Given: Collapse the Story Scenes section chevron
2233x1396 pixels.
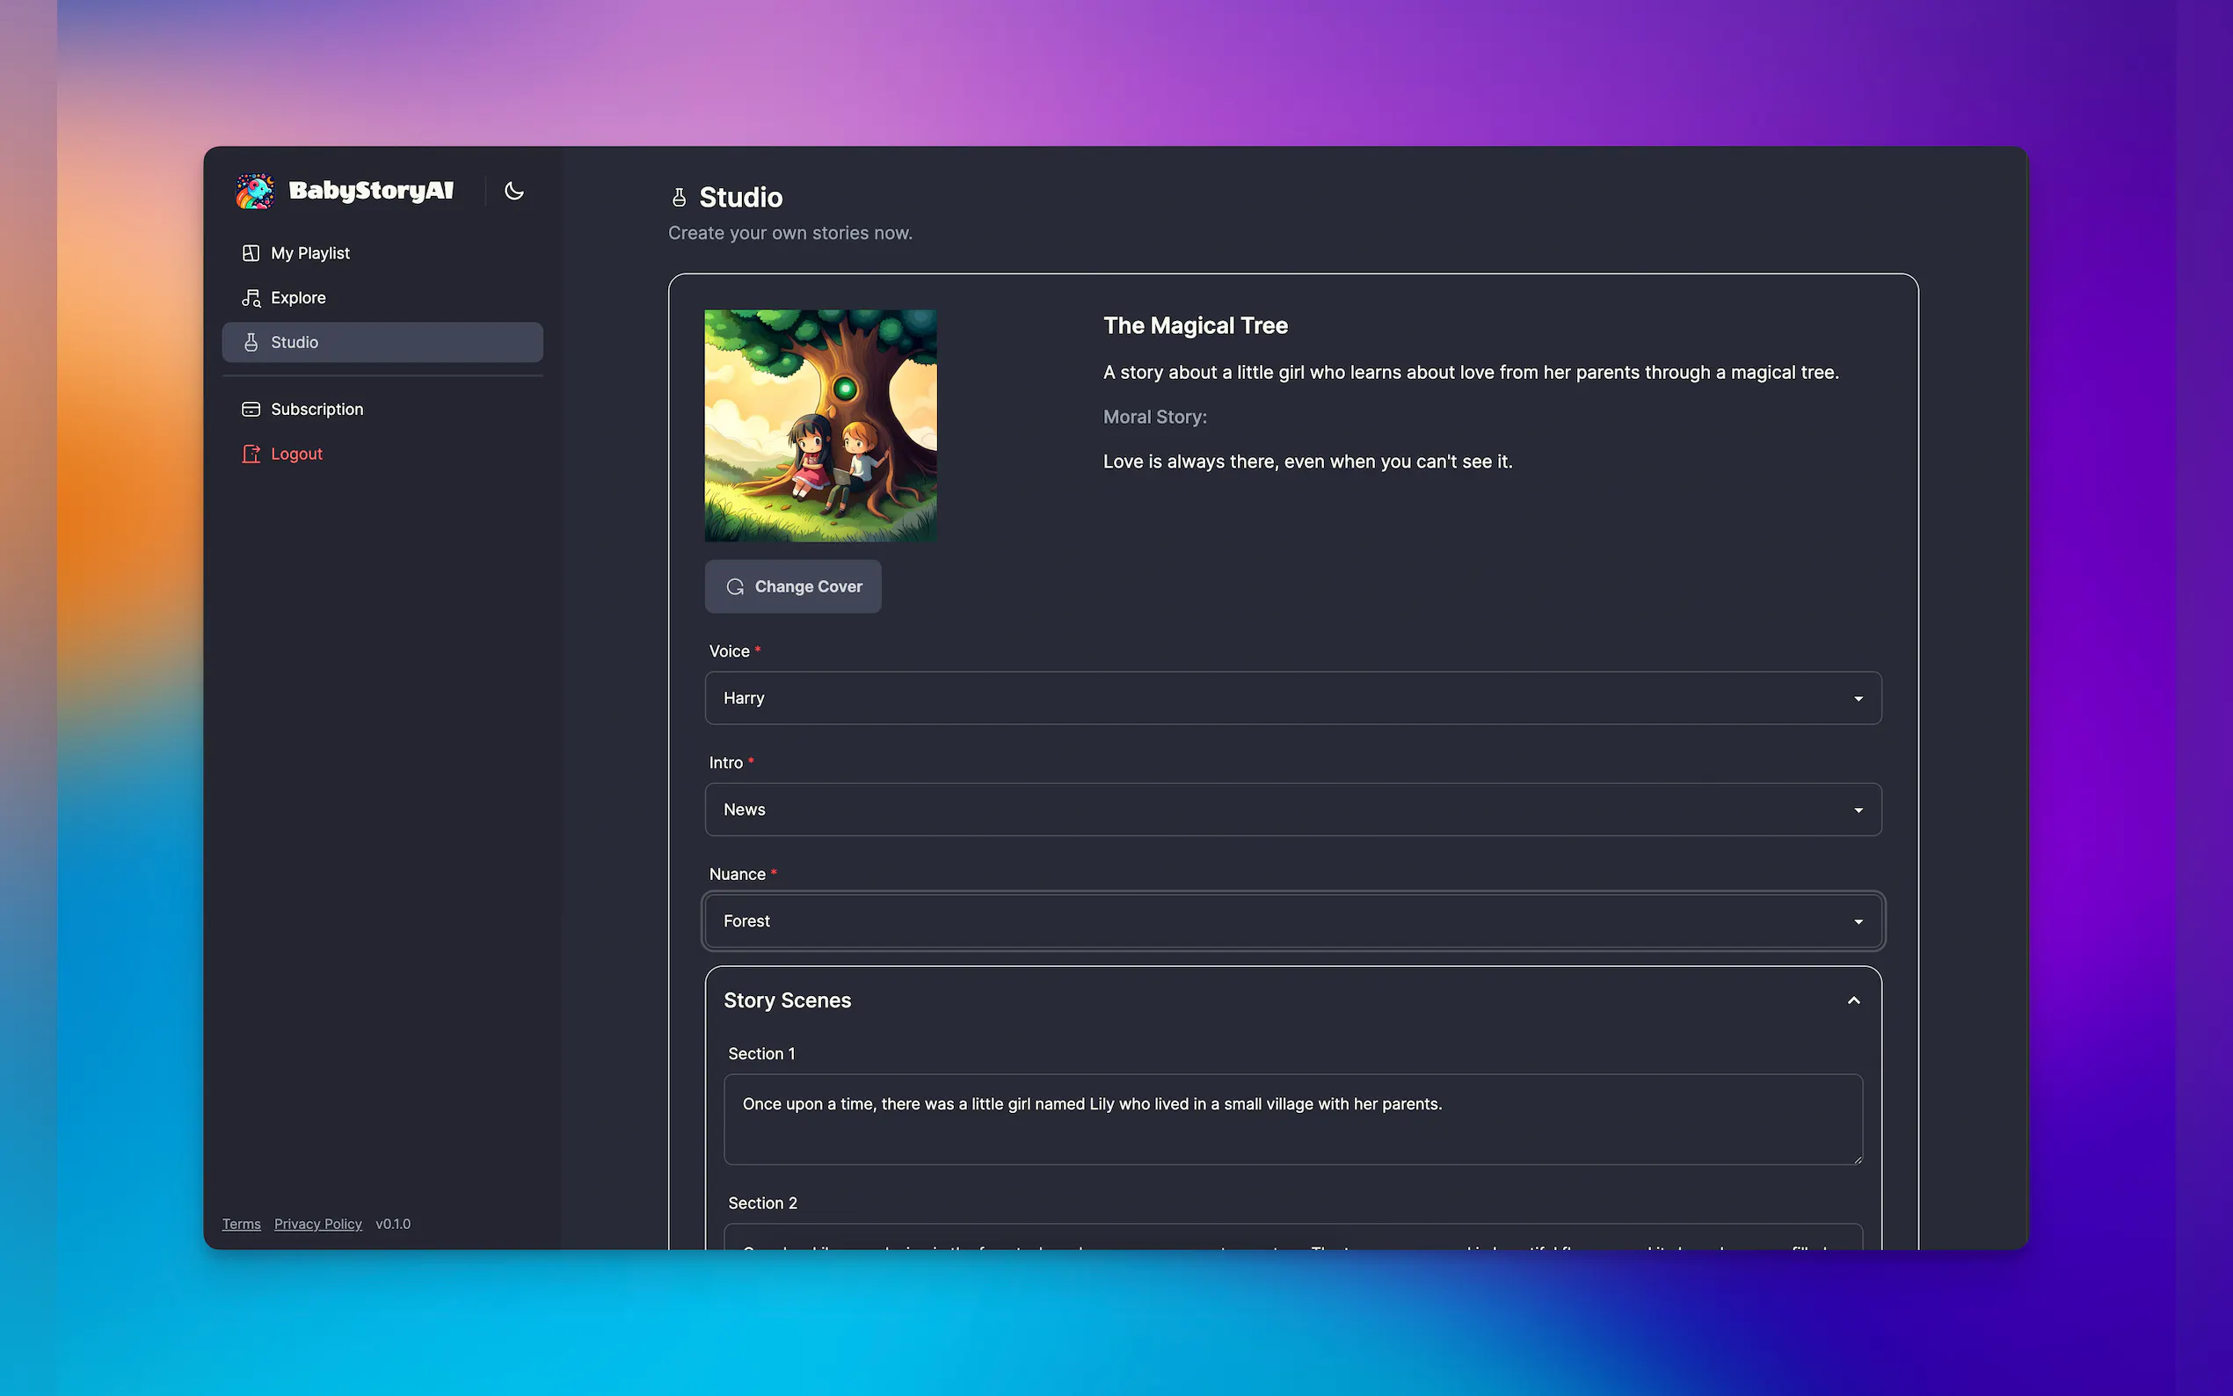Looking at the screenshot, I should pyautogui.click(x=1853, y=1000).
